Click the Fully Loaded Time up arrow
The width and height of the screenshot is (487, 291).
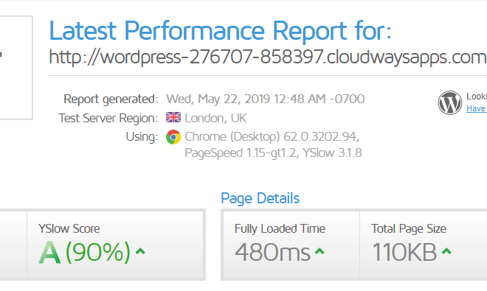[320, 250]
